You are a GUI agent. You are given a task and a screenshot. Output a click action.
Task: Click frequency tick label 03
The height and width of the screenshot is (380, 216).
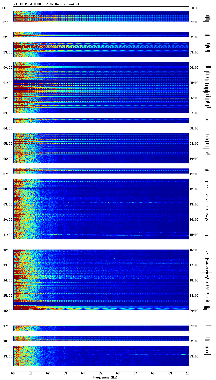pyautogui.click(x=65, y=373)
